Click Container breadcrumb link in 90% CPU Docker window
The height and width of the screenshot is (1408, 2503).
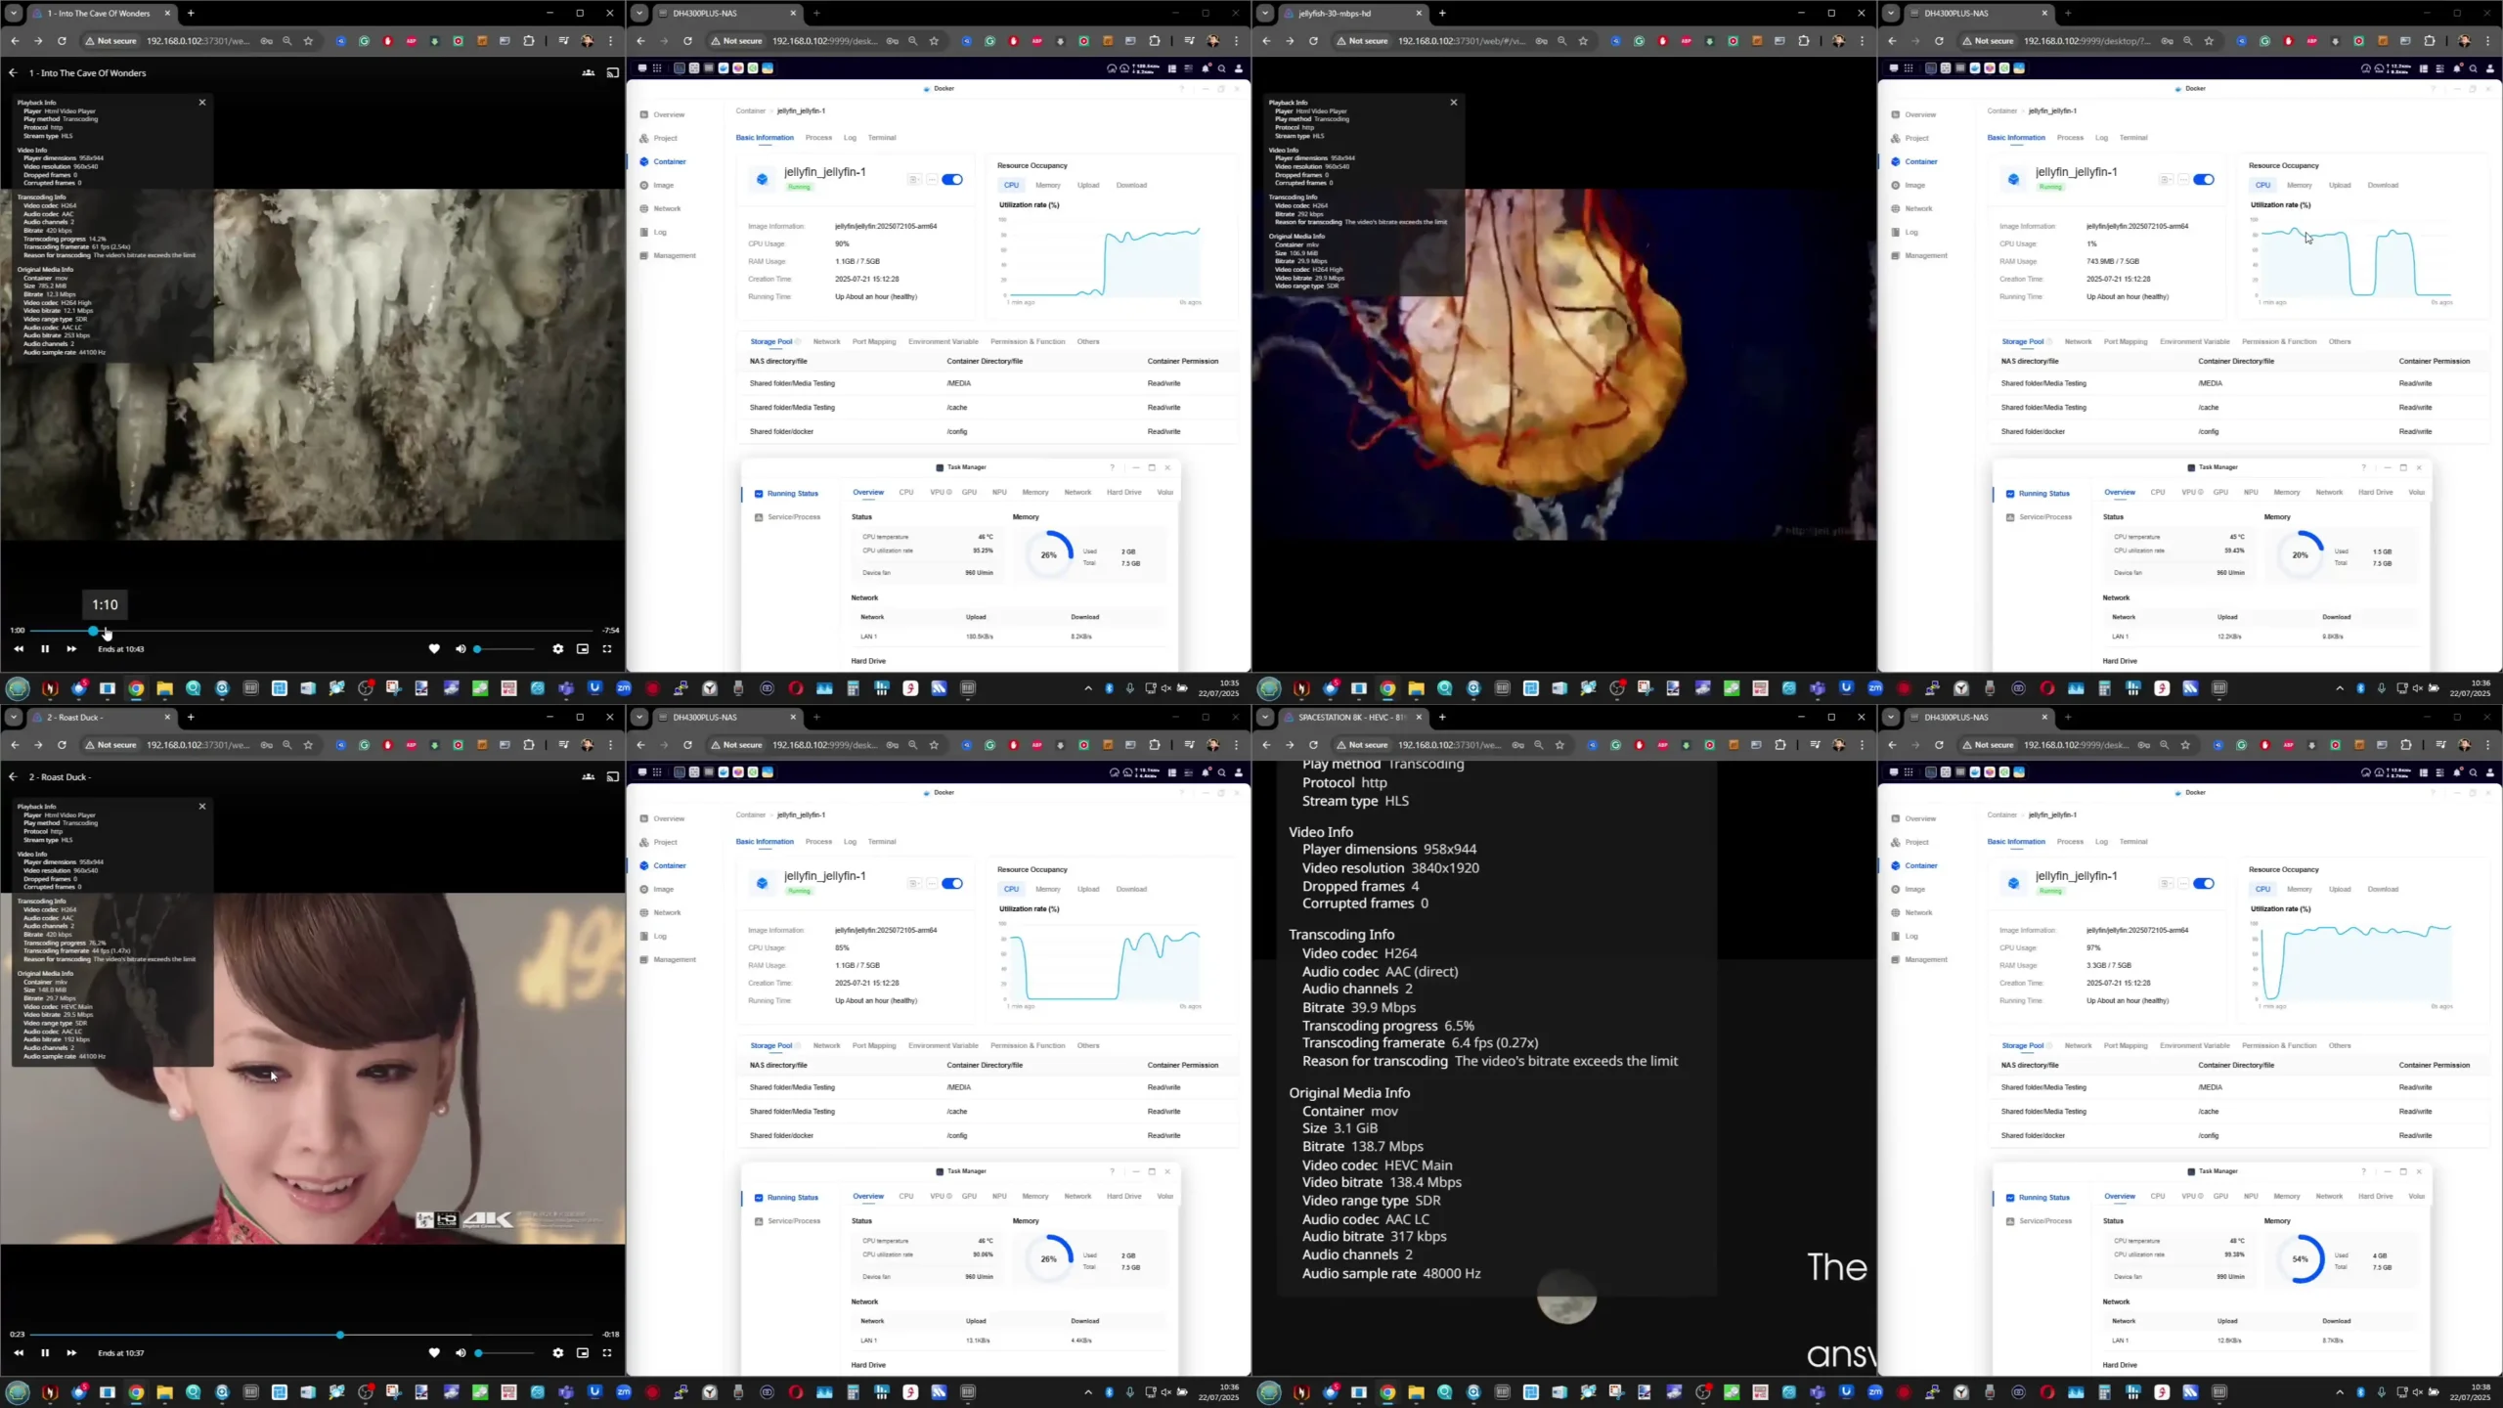click(750, 111)
